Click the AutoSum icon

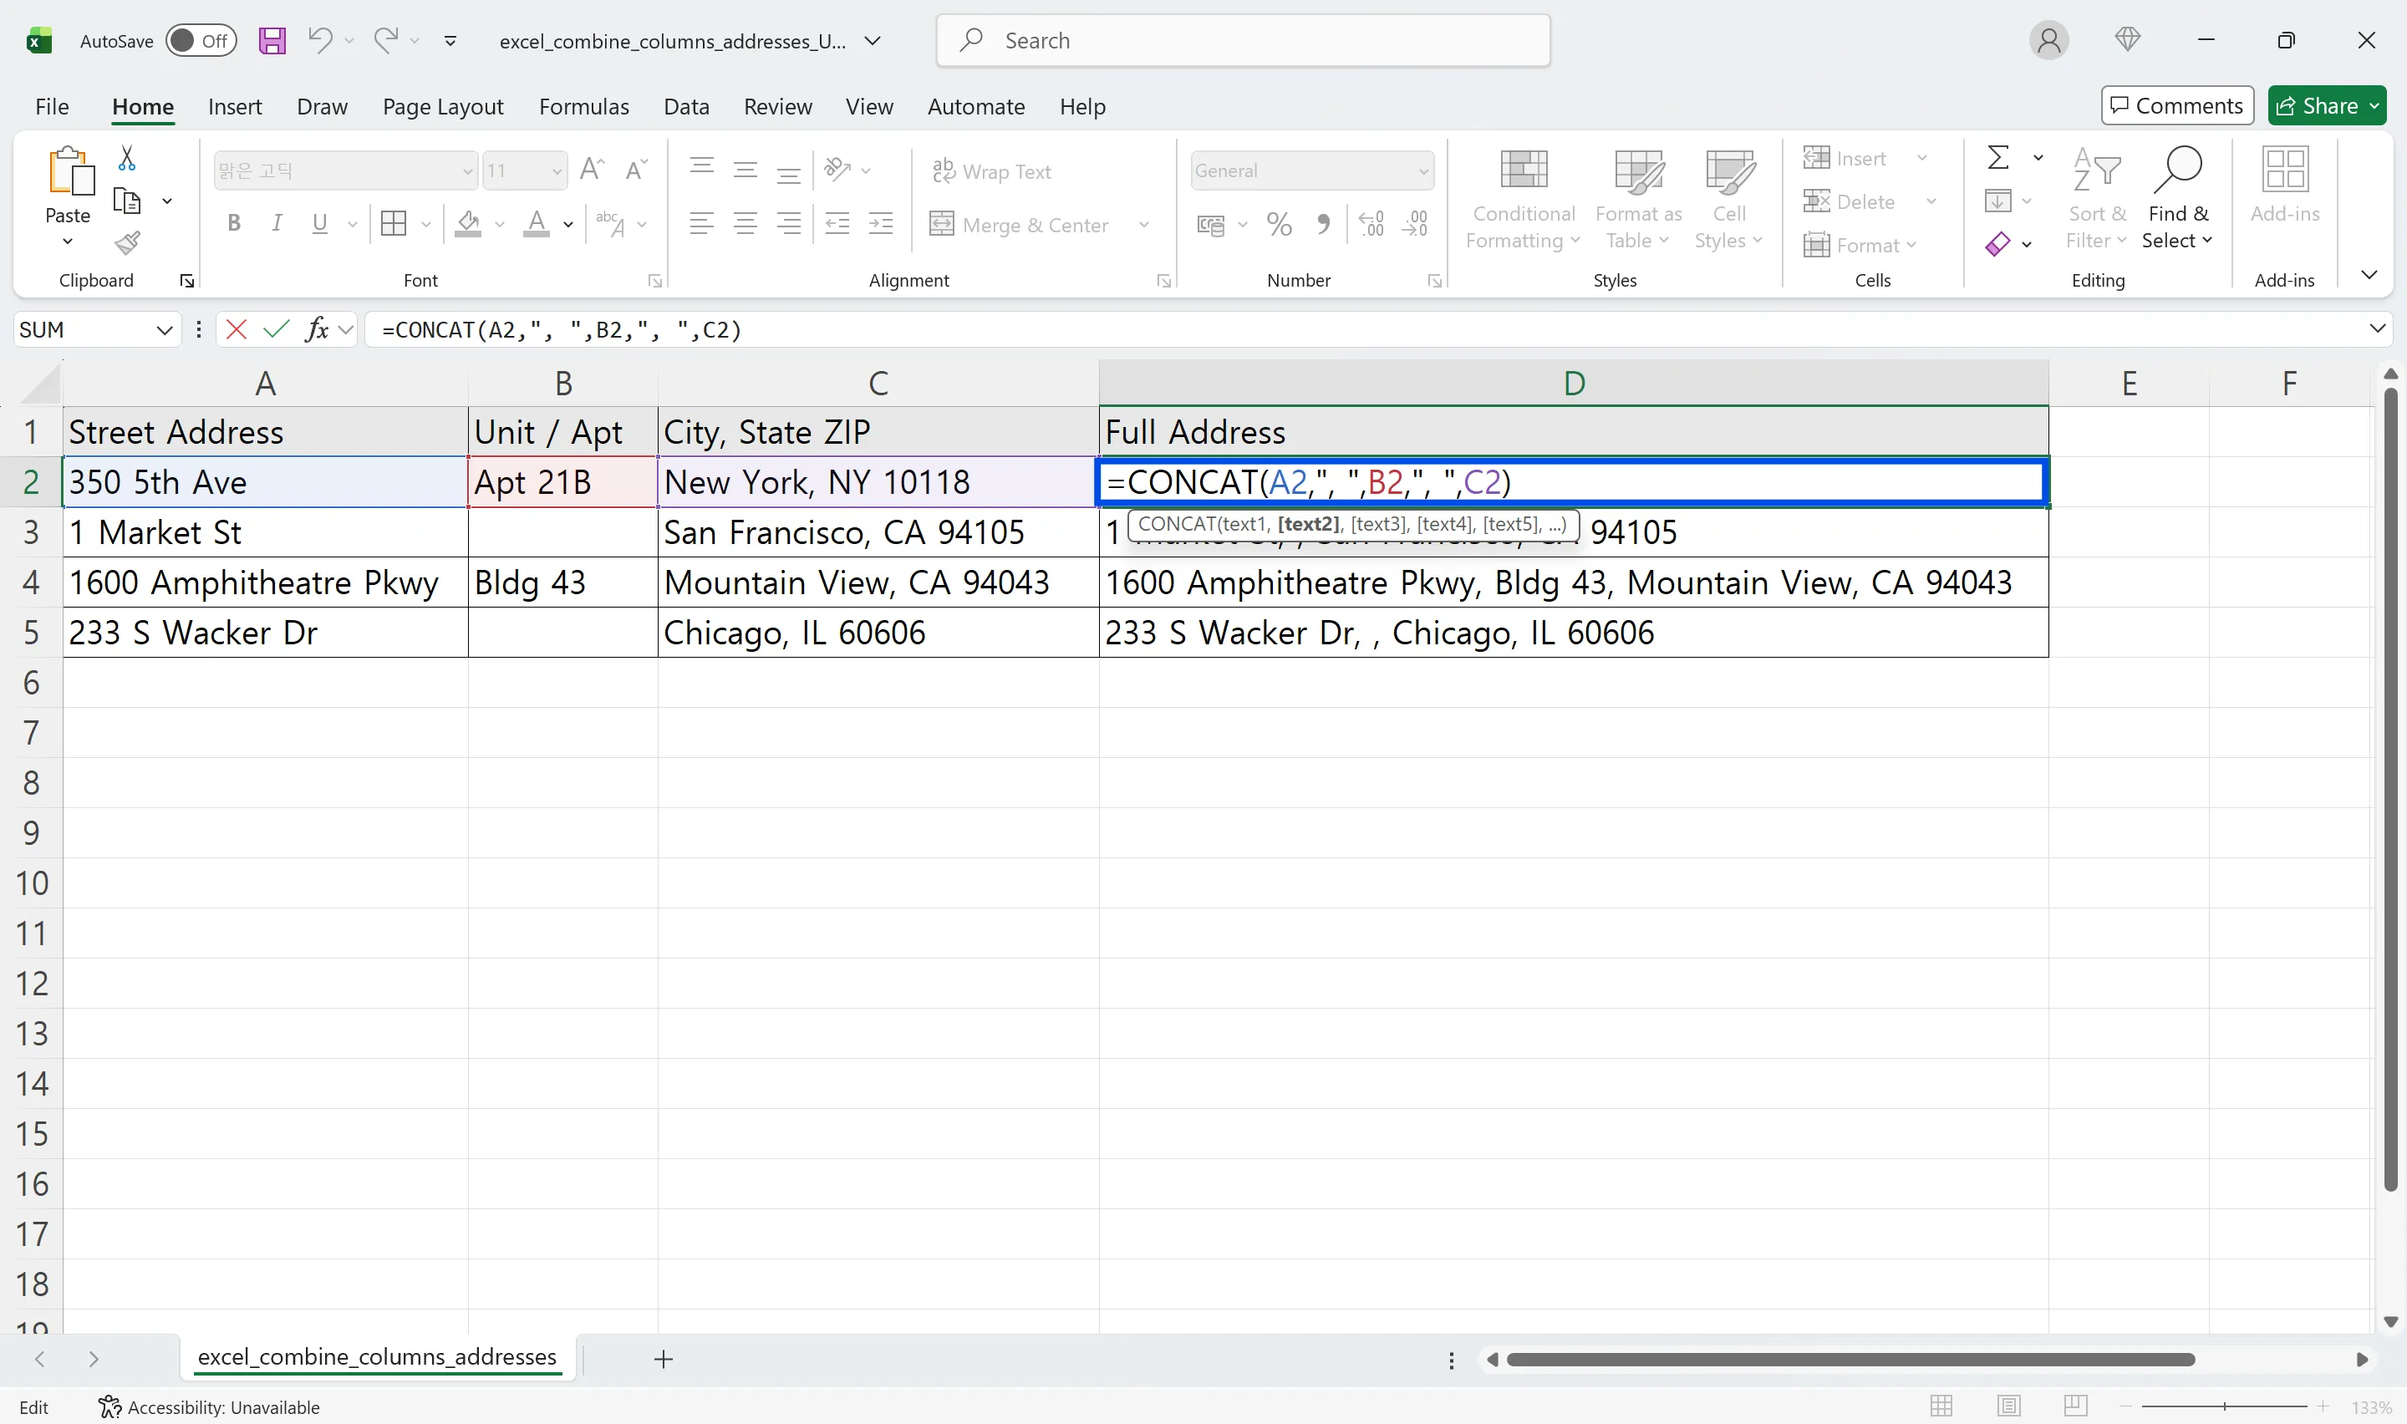pyautogui.click(x=1999, y=156)
